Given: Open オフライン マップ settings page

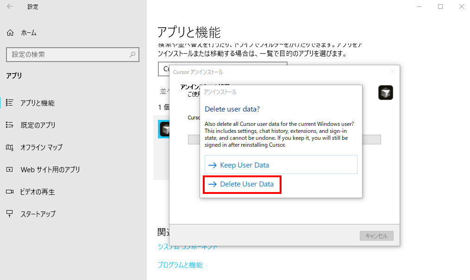Looking at the screenshot, I should point(41,147).
